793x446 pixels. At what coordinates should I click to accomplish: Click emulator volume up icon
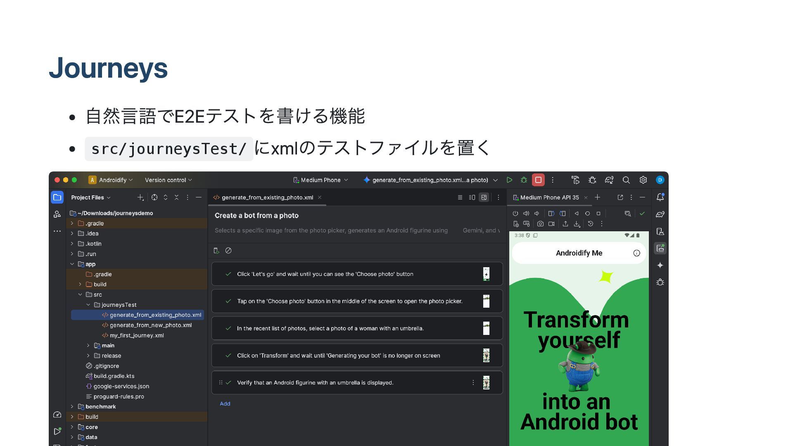click(x=526, y=214)
